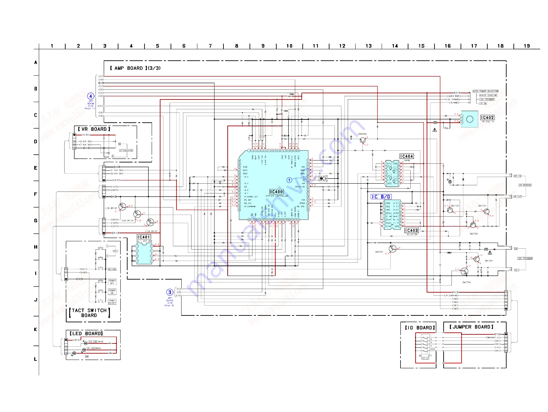This screenshot has height=412, width=548.
Task: Click the circled number 1 marker inside IC400
Action: (x=289, y=180)
